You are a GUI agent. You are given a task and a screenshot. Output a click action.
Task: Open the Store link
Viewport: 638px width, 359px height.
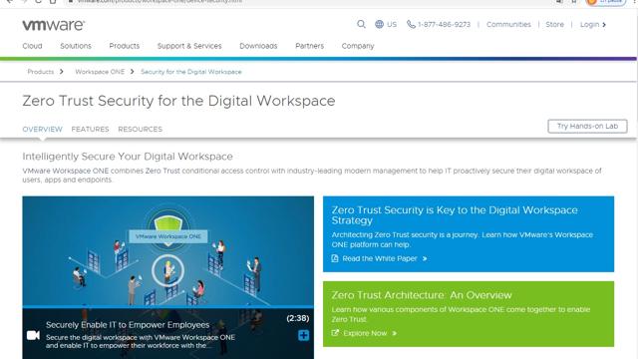pos(555,24)
